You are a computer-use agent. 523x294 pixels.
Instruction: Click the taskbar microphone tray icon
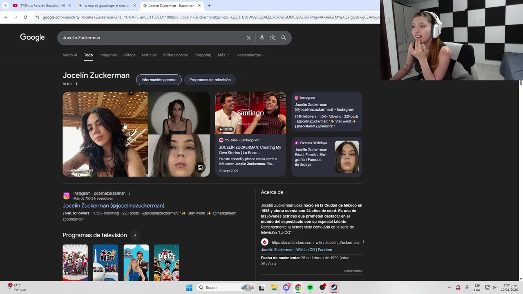pos(467,287)
